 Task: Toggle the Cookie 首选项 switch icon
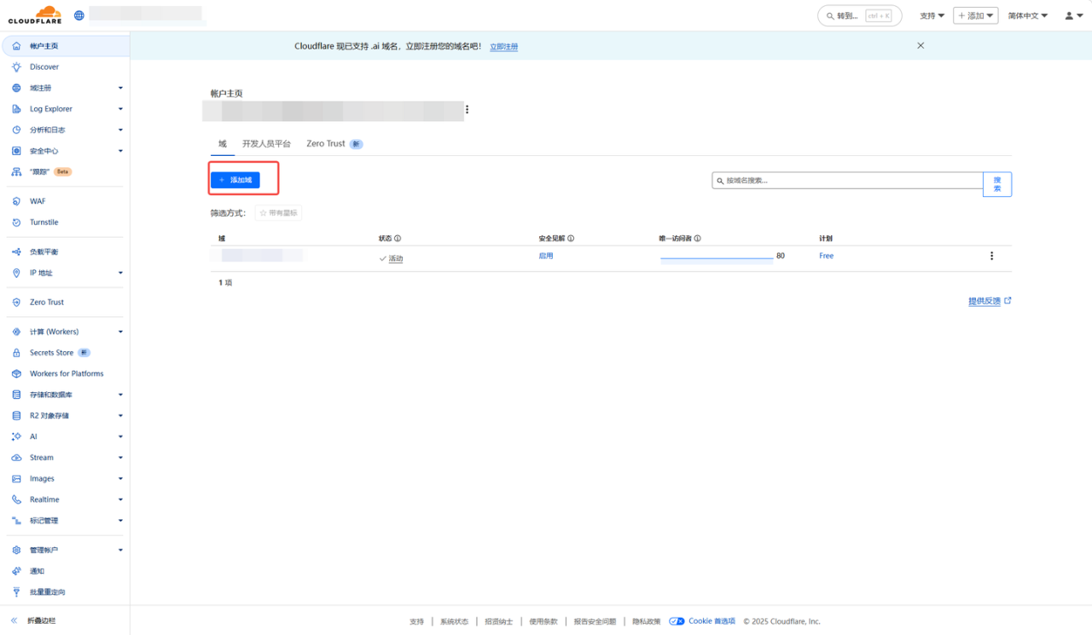[677, 621]
